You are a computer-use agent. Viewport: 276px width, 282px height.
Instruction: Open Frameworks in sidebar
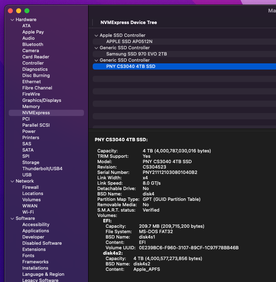(36, 262)
